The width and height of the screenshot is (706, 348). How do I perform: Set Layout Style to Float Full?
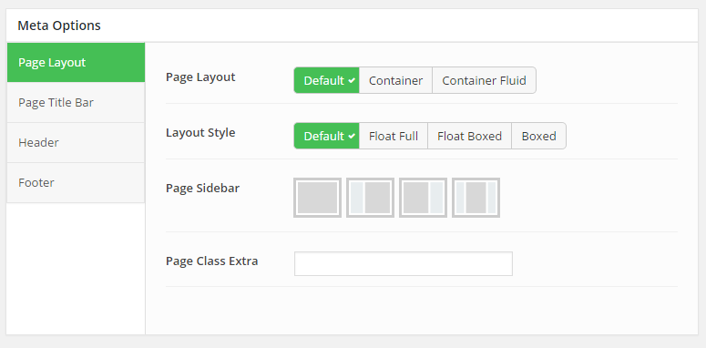[x=394, y=136]
